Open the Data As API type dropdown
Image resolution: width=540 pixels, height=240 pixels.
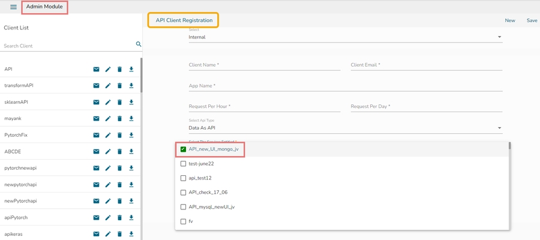coord(345,128)
